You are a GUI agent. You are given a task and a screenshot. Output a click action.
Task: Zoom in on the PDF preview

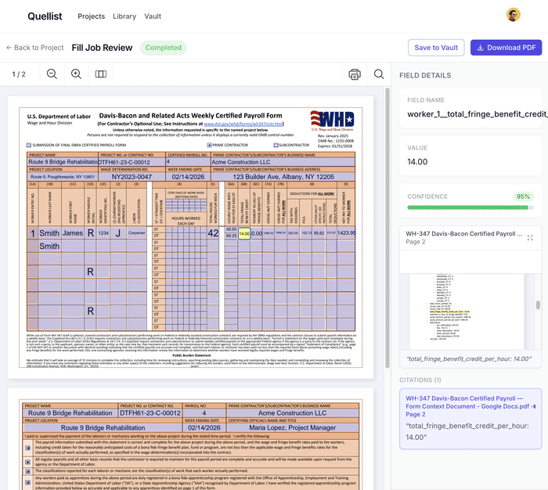(76, 74)
